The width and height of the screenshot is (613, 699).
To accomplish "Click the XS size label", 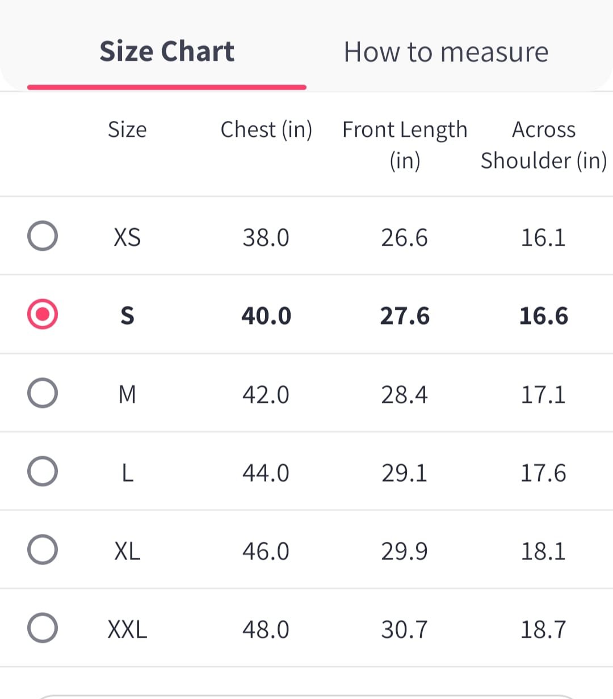I will click(x=127, y=237).
